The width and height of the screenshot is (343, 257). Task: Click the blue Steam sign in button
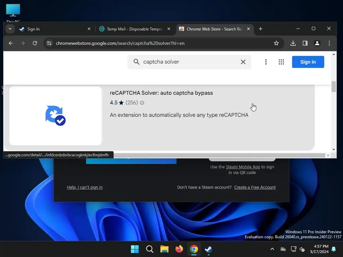[131, 161]
